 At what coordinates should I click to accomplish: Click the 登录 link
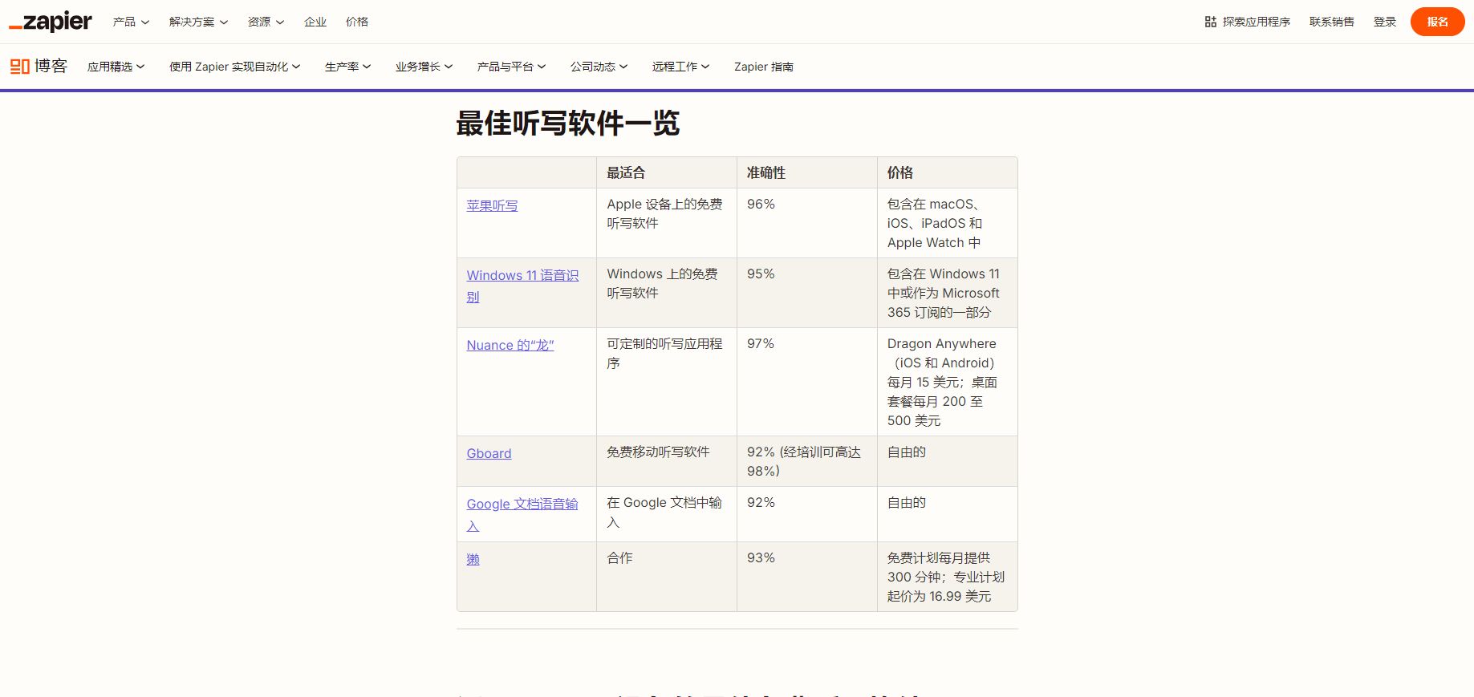(1384, 22)
